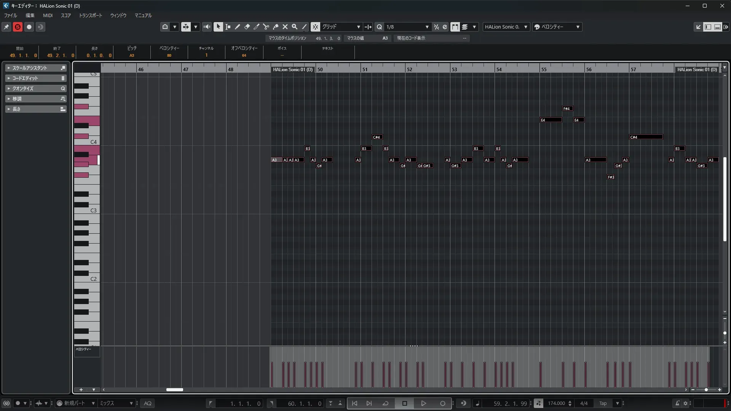Select the Line drawing tool
The image size is (731, 411).
click(x=304, y=27)
